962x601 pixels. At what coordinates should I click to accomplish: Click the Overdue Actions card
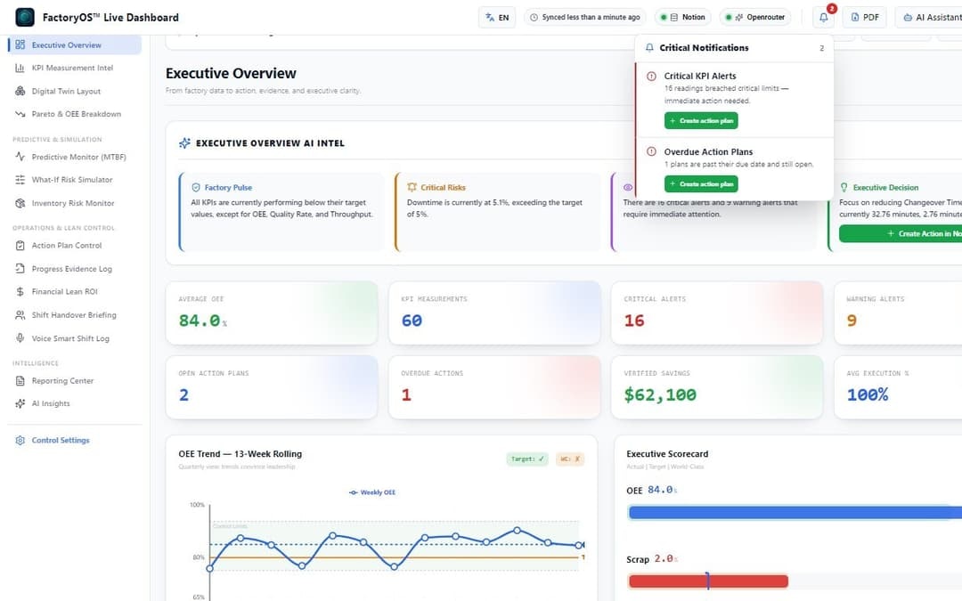tap(494, 387)
